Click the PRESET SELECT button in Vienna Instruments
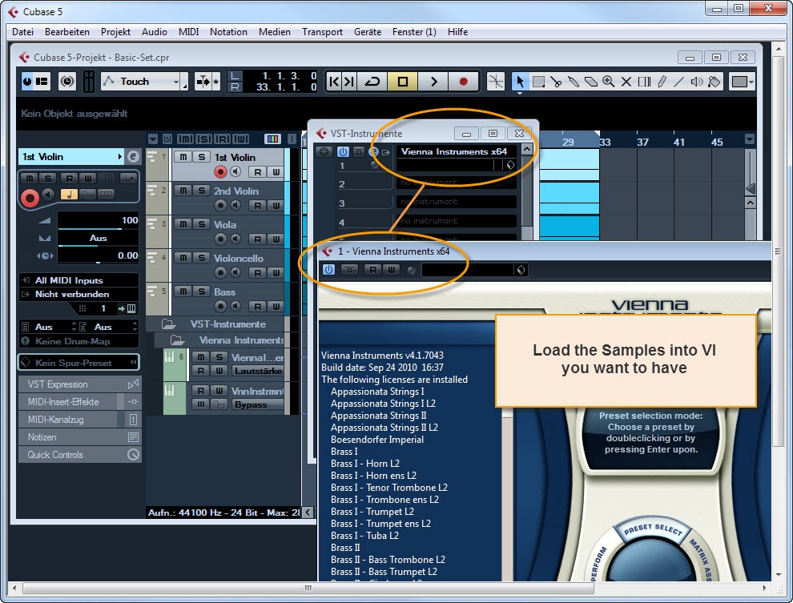This screenshot has width=793, height=603. click(x=652, y=530)
